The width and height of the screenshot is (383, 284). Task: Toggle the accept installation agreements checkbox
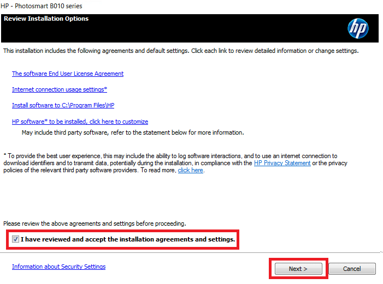point(15,239)
